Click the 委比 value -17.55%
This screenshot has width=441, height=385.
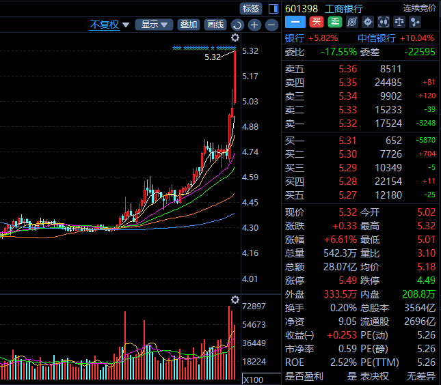point(338,52)
